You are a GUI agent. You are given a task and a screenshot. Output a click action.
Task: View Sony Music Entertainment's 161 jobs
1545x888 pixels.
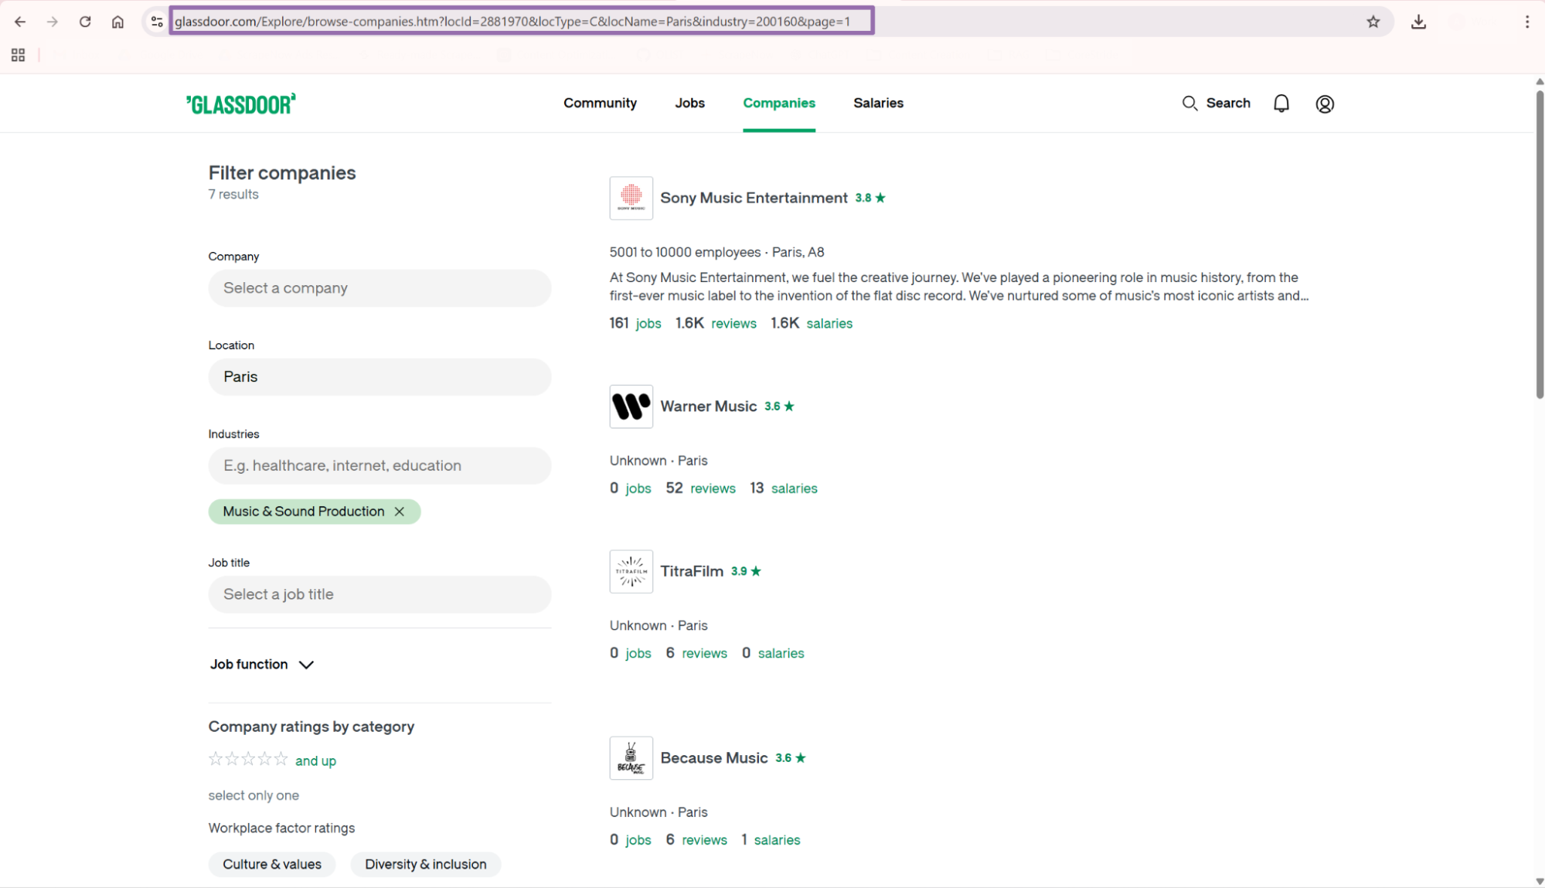pos(635,324)
